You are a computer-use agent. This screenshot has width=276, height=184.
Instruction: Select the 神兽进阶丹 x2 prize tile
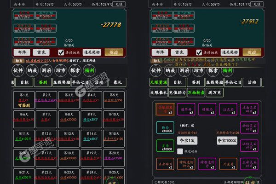(207, 164)
